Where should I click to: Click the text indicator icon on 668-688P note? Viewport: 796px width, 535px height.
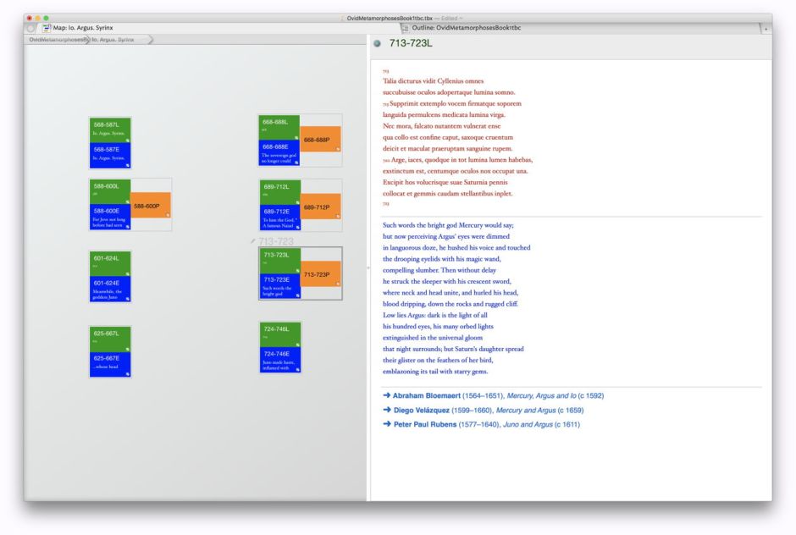[x=337, y=148]
